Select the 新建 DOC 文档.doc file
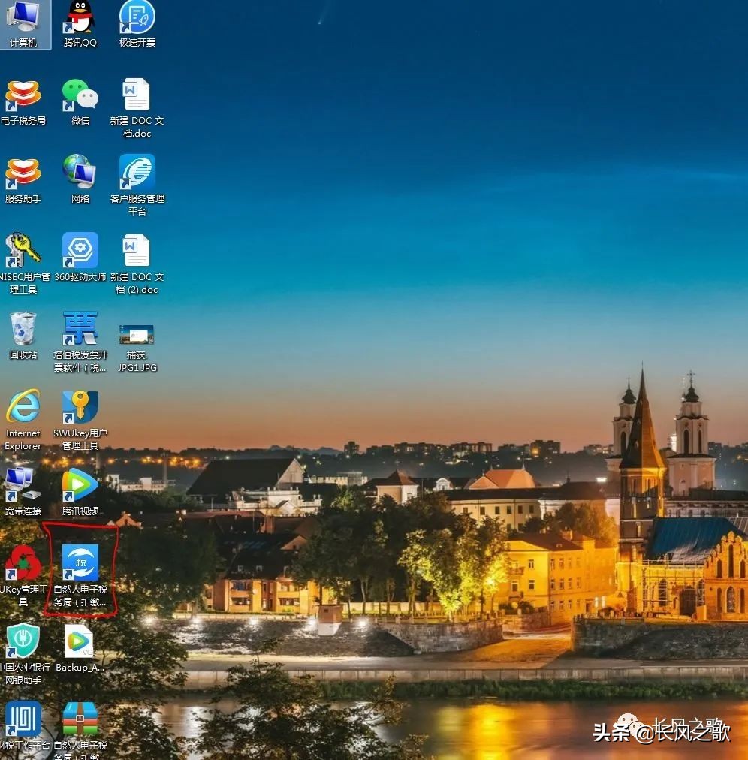748x760 pixels. 137,95
